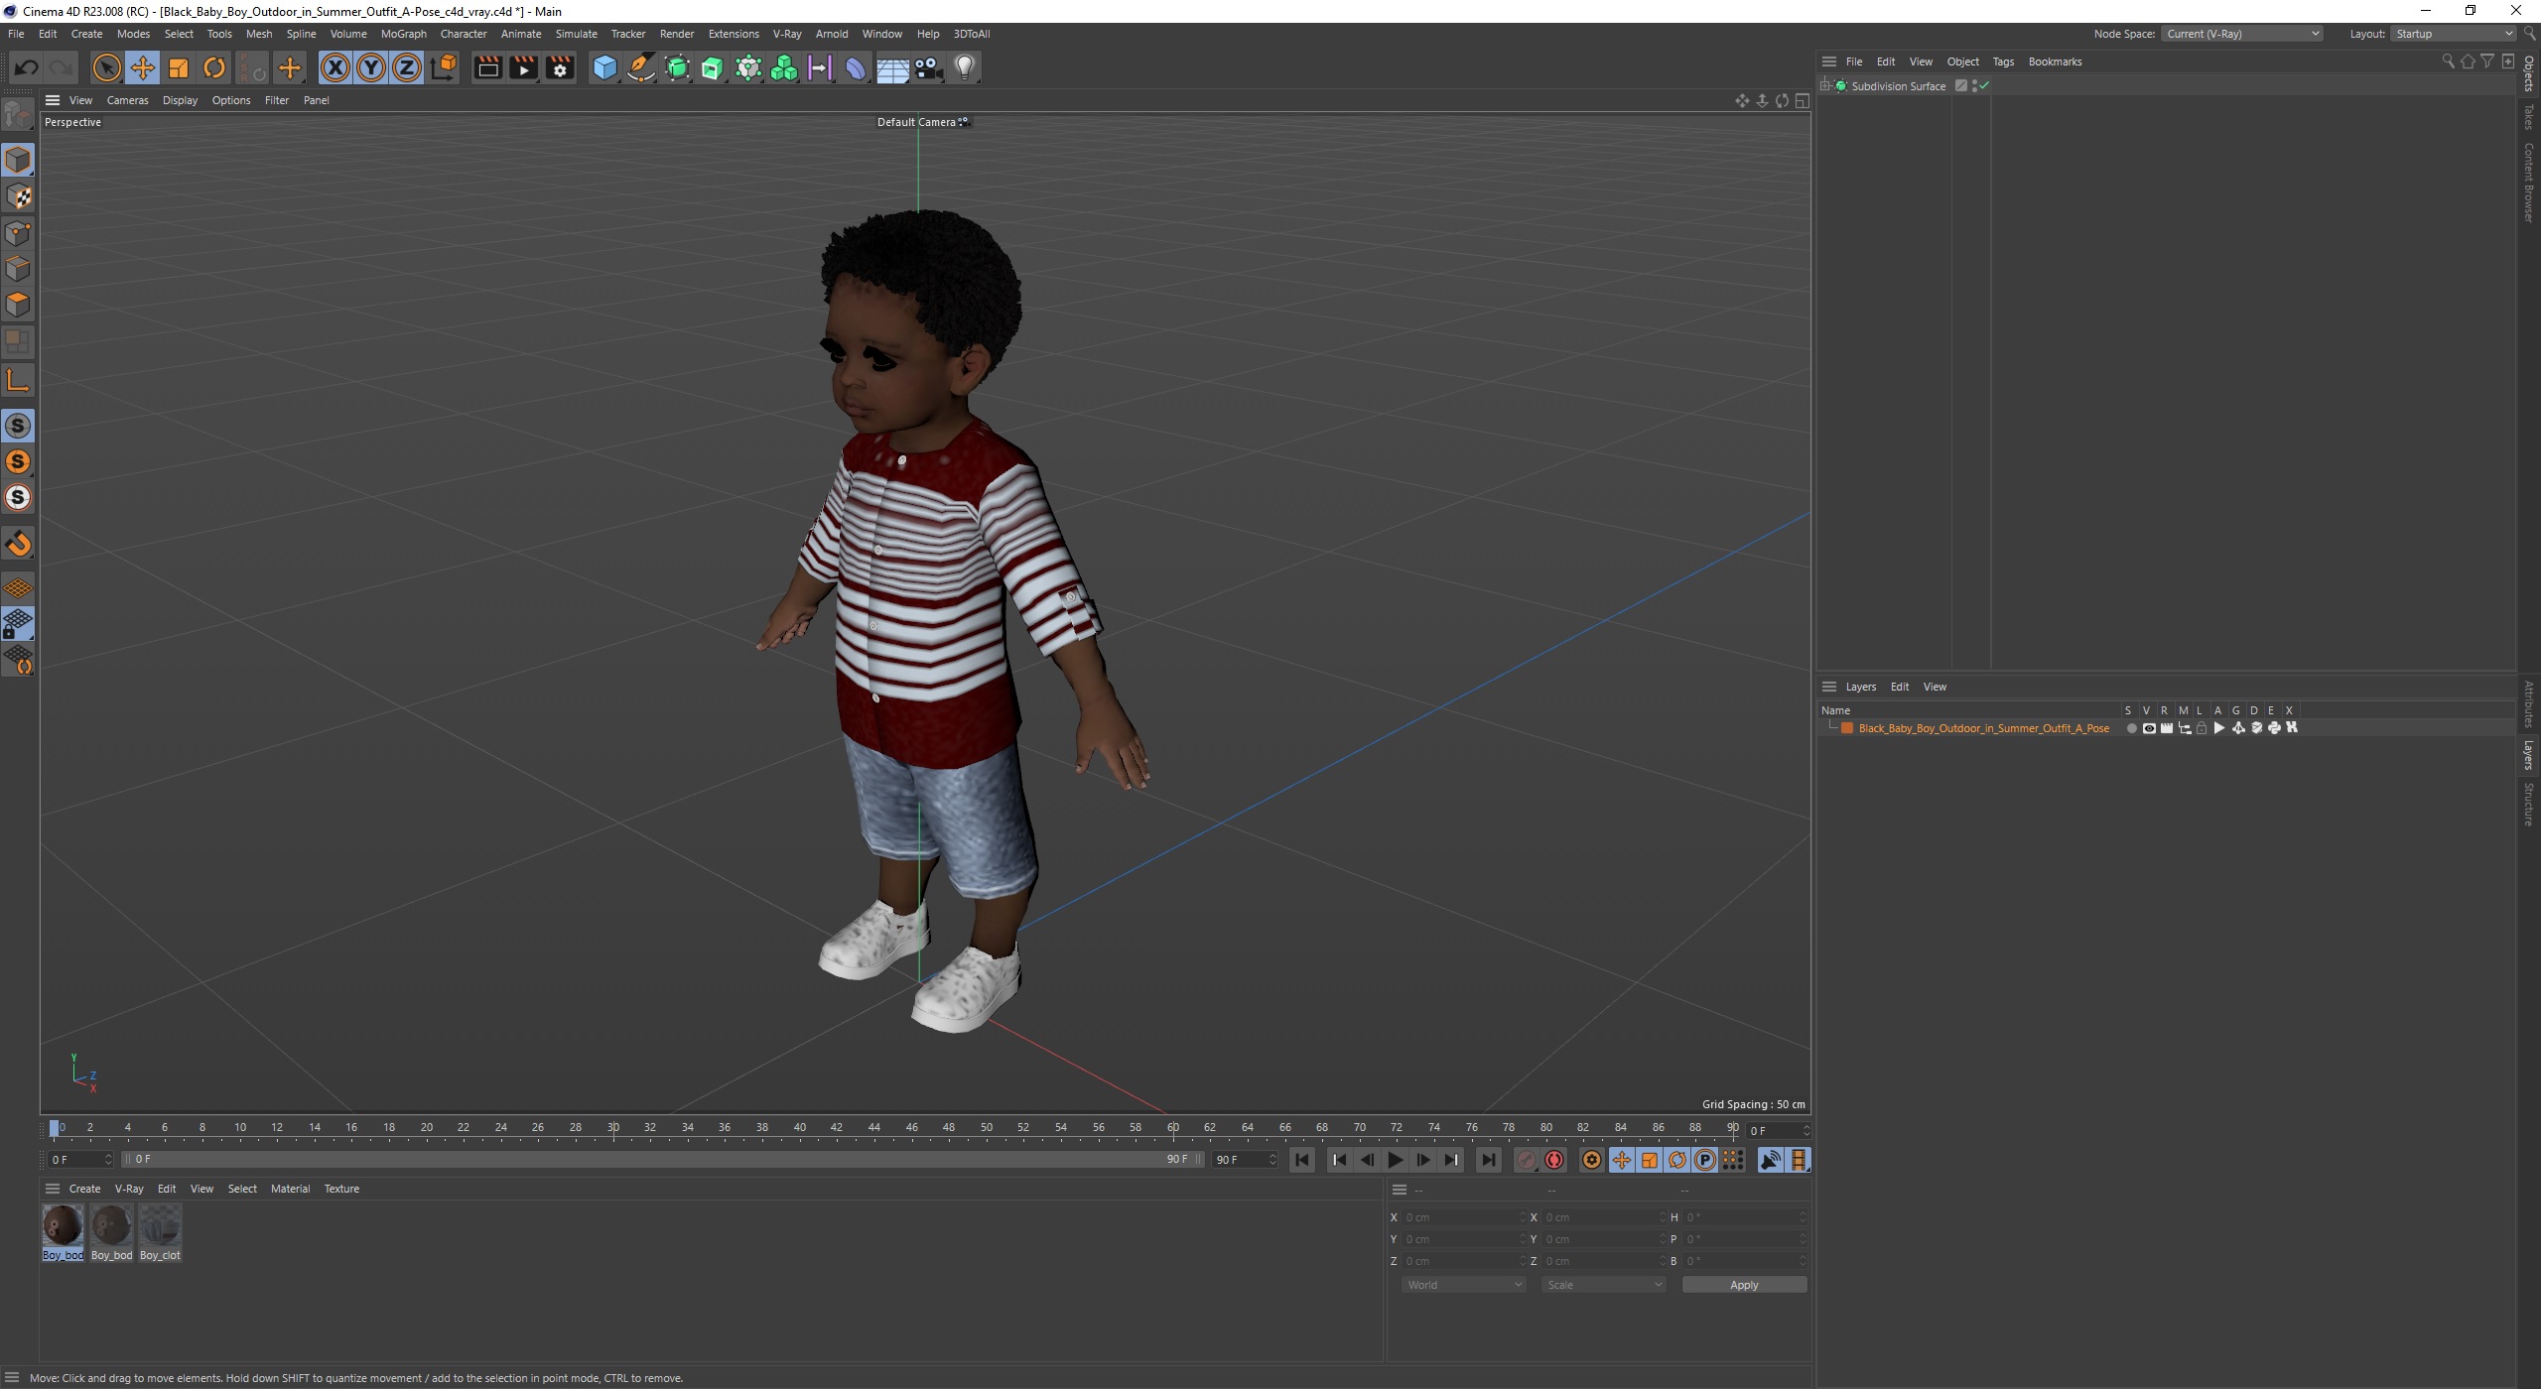Open material manager hamburger menu
Screen dimensions: 2541x1389
53,1189
